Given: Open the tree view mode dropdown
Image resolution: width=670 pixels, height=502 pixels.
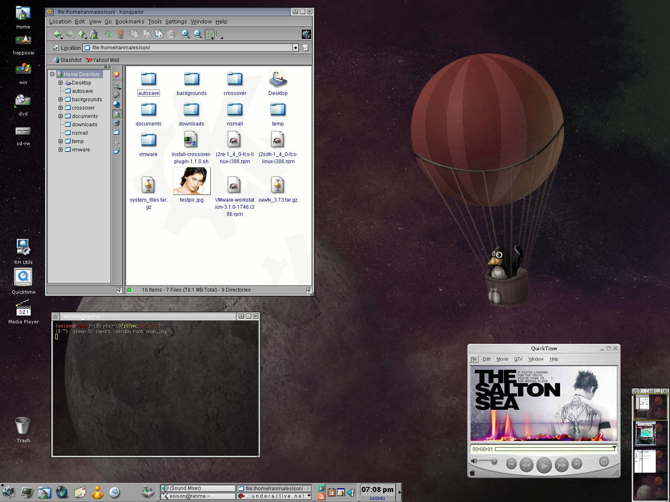Looking at the screenshot, I should (220, 35).
